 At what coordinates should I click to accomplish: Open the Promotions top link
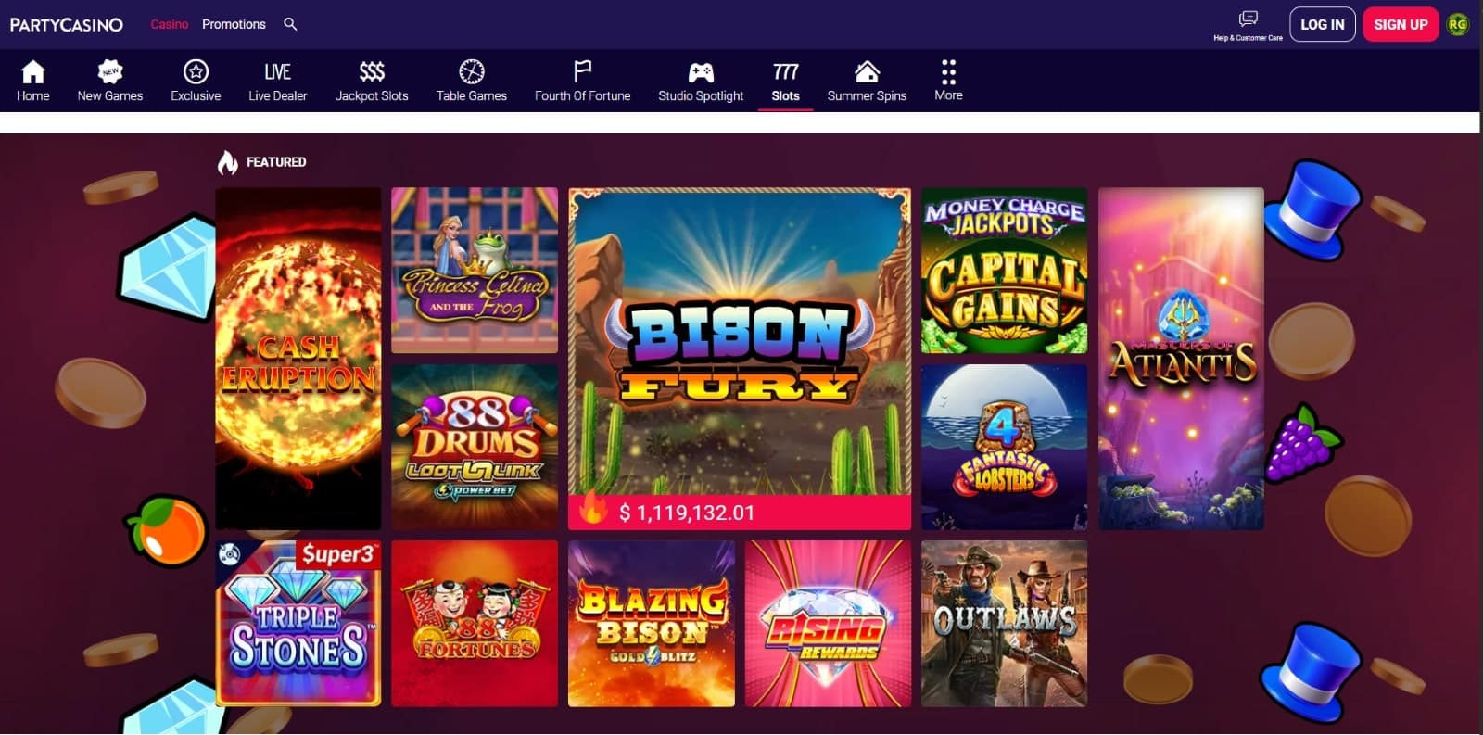(234, 24)
